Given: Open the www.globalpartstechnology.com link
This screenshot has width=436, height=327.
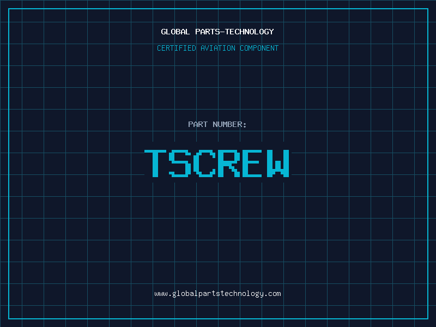Looking at the screenshot, I should (217, 294).
